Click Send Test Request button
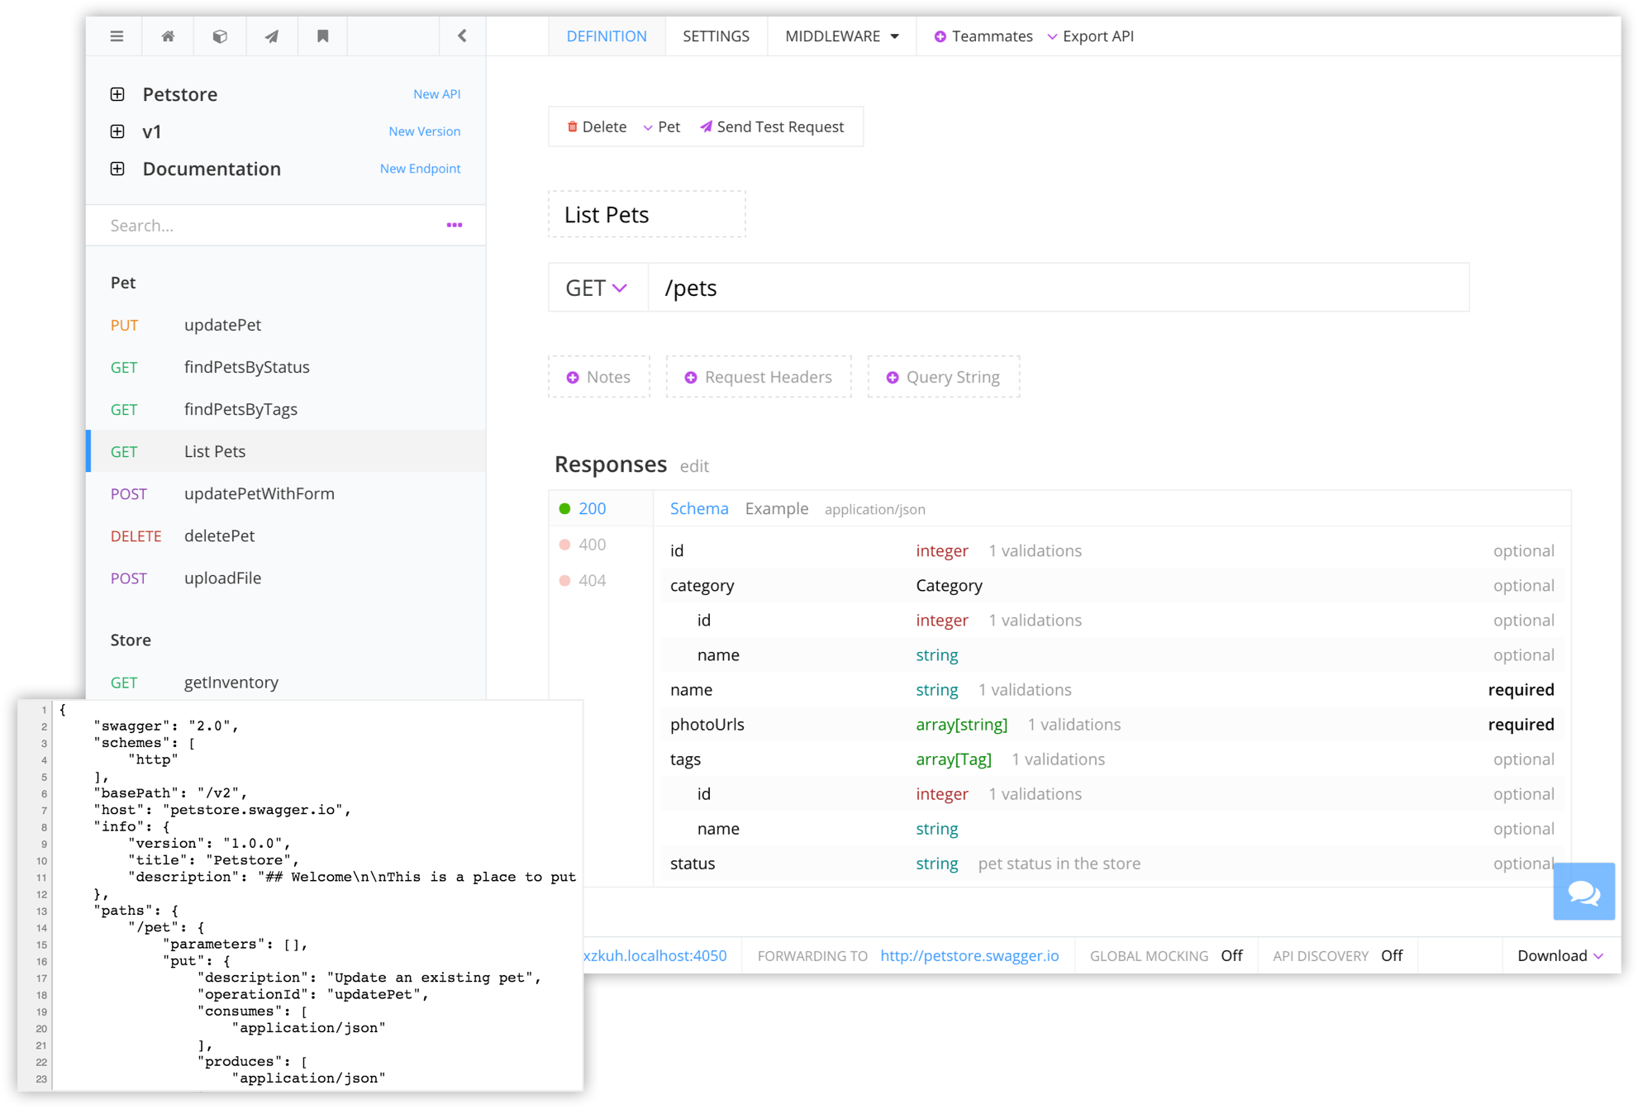Image resolution: width=1638 pixels, height=1109 pixels. pos(772,127)
